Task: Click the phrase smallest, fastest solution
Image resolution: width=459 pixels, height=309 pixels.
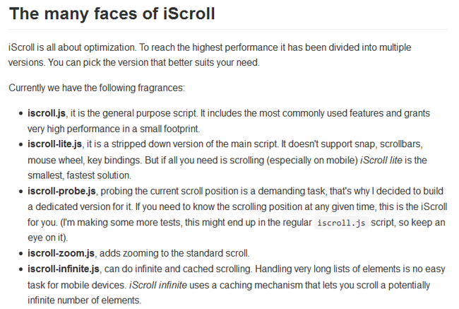Action: [79, 175]
